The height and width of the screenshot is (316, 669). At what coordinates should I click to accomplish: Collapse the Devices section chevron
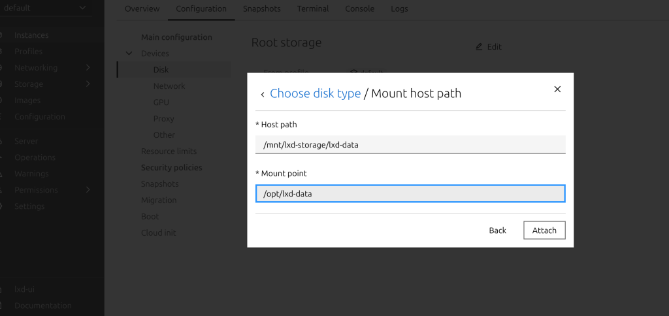coord(129,54)
